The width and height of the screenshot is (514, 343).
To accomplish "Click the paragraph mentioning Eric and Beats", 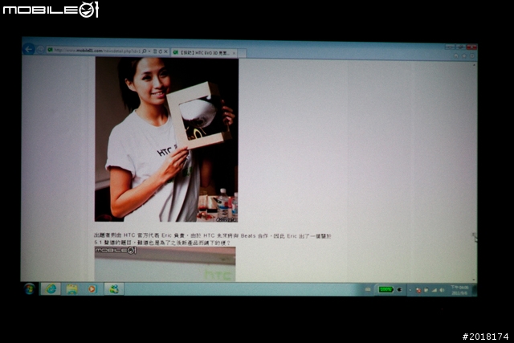I will click(212, 239).
